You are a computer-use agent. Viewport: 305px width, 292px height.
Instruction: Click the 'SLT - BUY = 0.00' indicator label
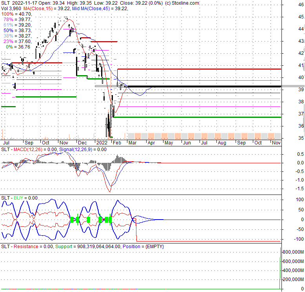pos(19,198)
